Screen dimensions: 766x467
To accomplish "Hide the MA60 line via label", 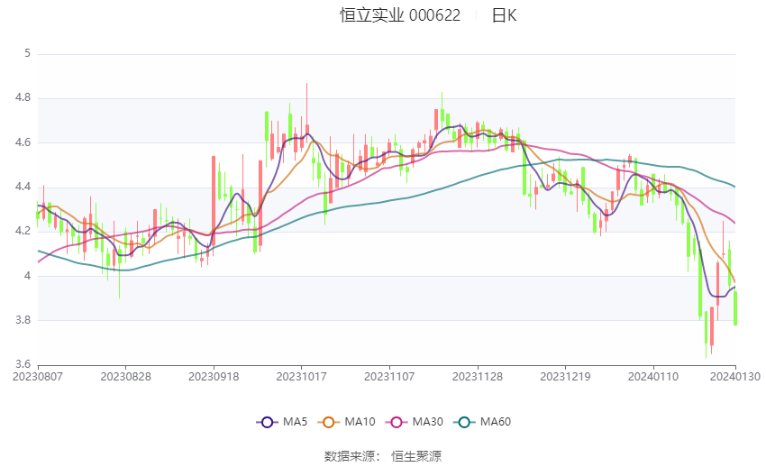I will pos(496,422).
